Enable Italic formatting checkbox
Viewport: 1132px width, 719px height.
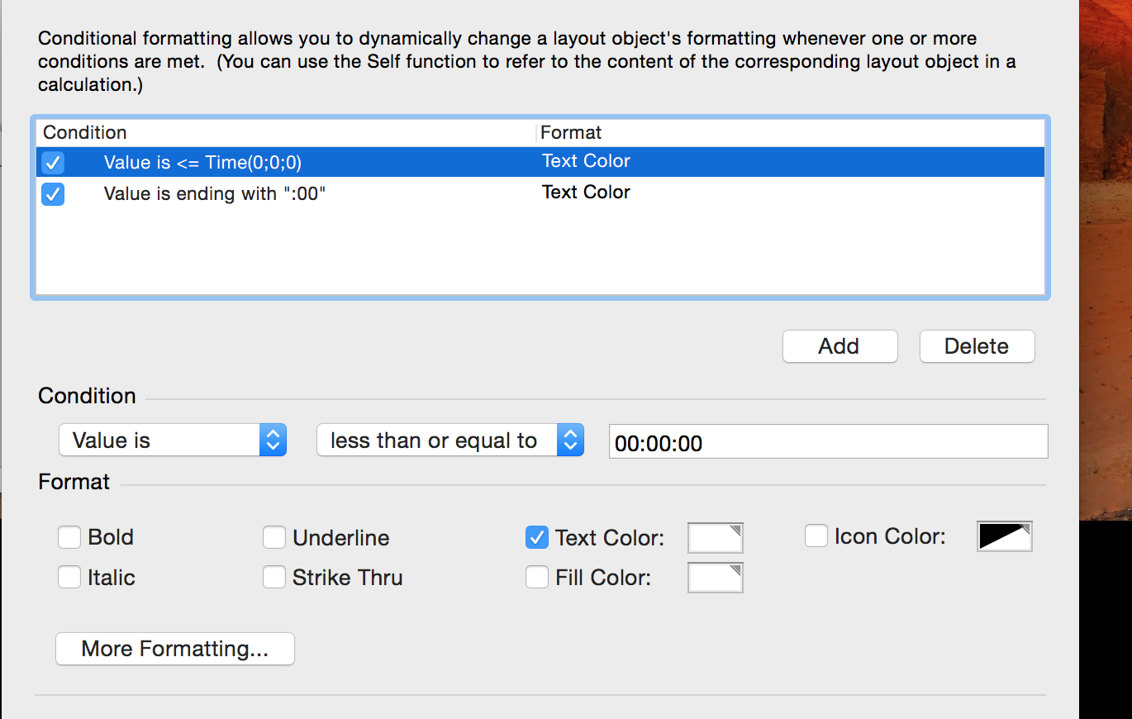69,577
